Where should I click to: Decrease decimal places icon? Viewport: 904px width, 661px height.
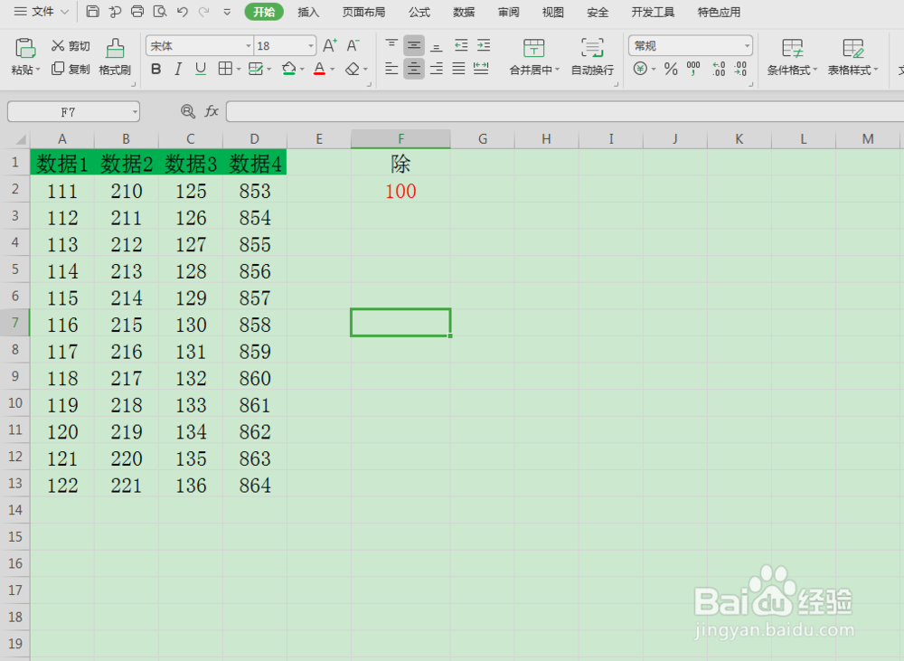click(x=741, y=70)
